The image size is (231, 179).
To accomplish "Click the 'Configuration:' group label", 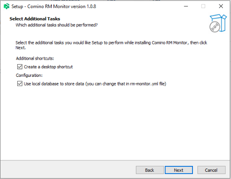I will pos(29,75).
